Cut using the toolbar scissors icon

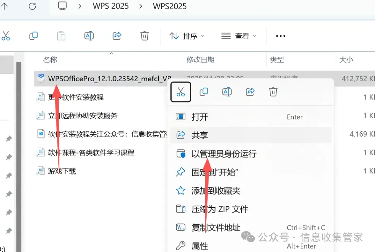[6, 36]
